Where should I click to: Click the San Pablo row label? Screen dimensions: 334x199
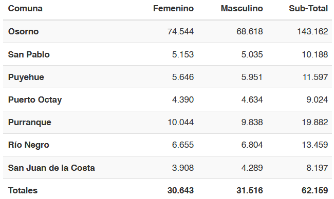click(29, 54)
